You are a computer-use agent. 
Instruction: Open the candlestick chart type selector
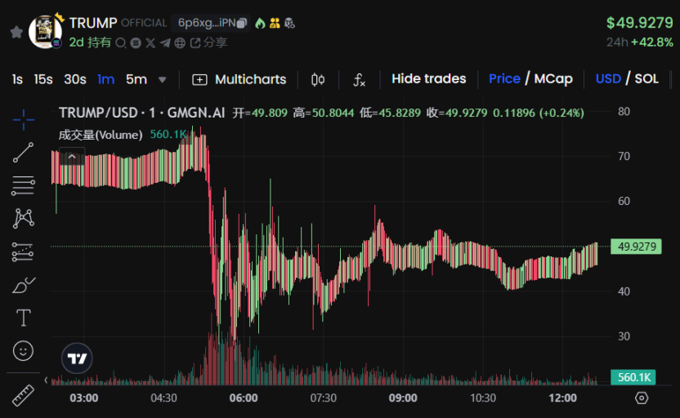pyautogui.click(x=318, y=79)
